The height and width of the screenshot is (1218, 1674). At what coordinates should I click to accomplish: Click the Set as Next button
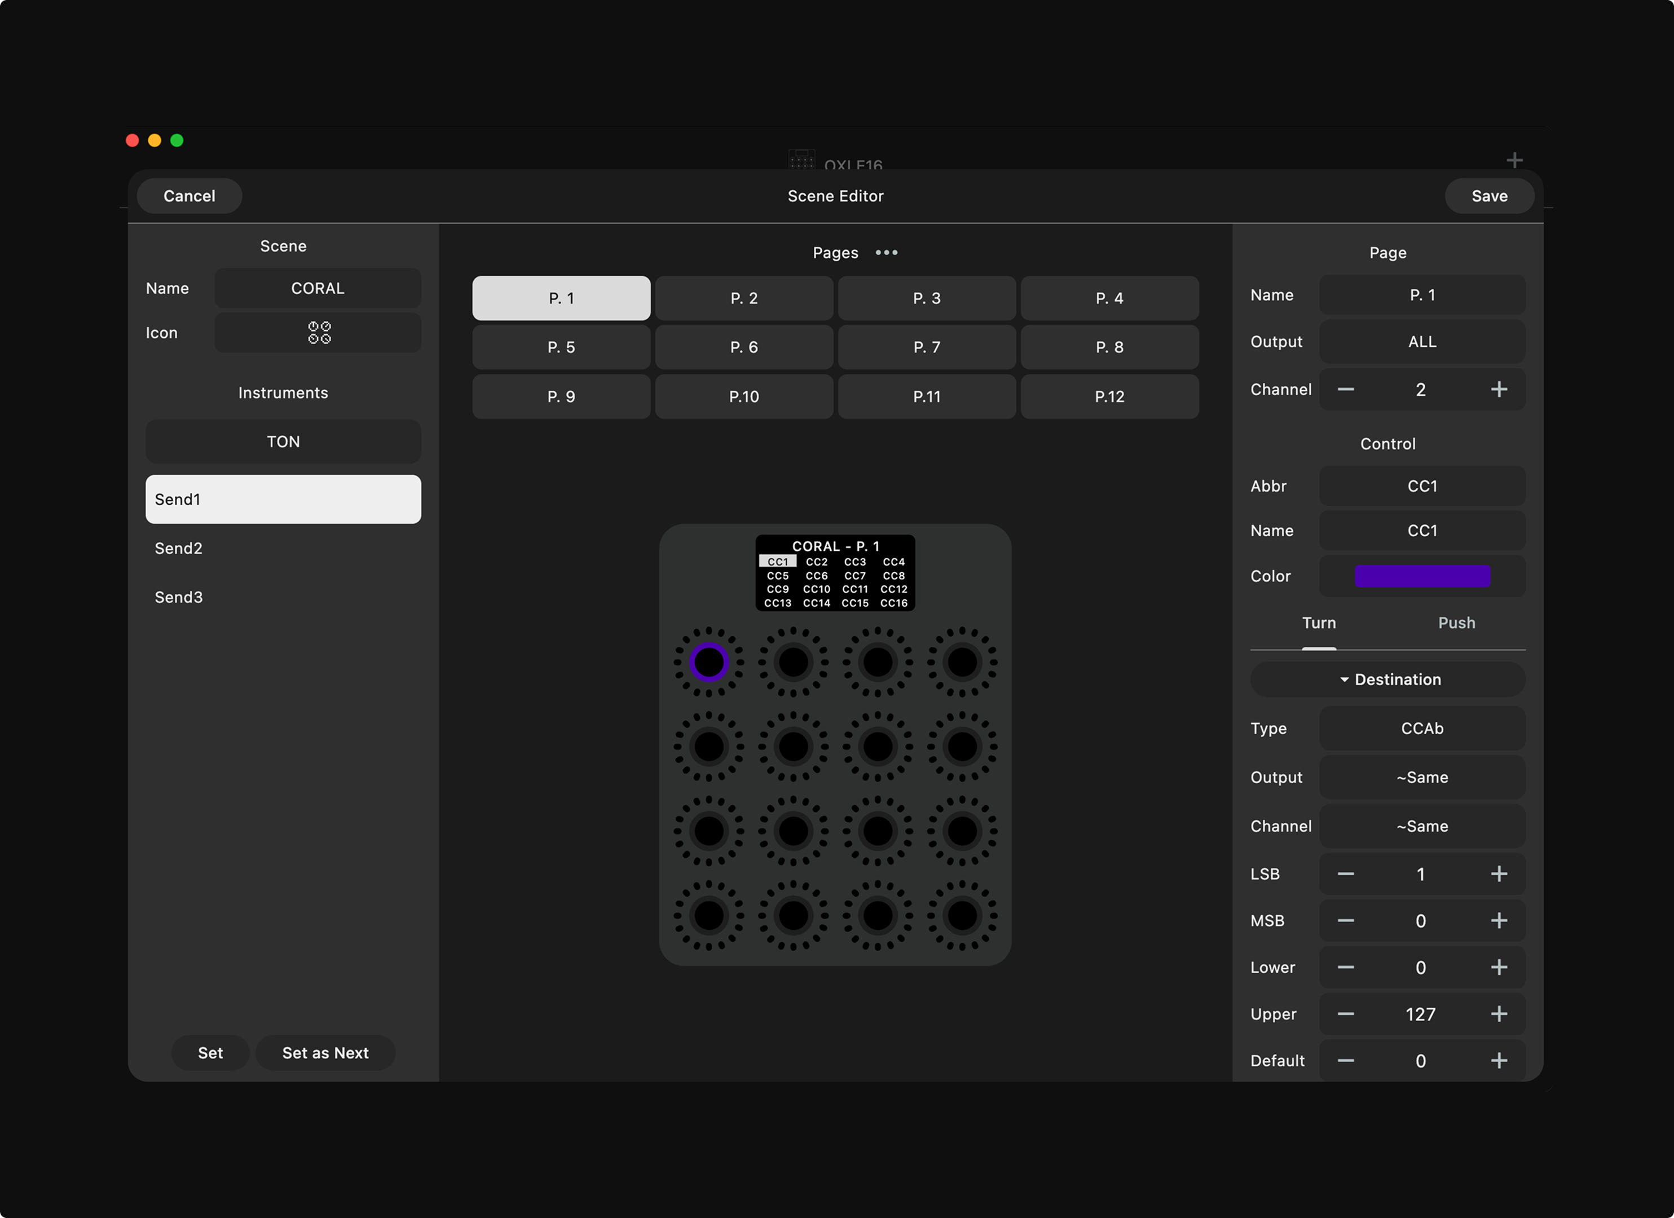pyautogui.click(x=325, y=1053)
